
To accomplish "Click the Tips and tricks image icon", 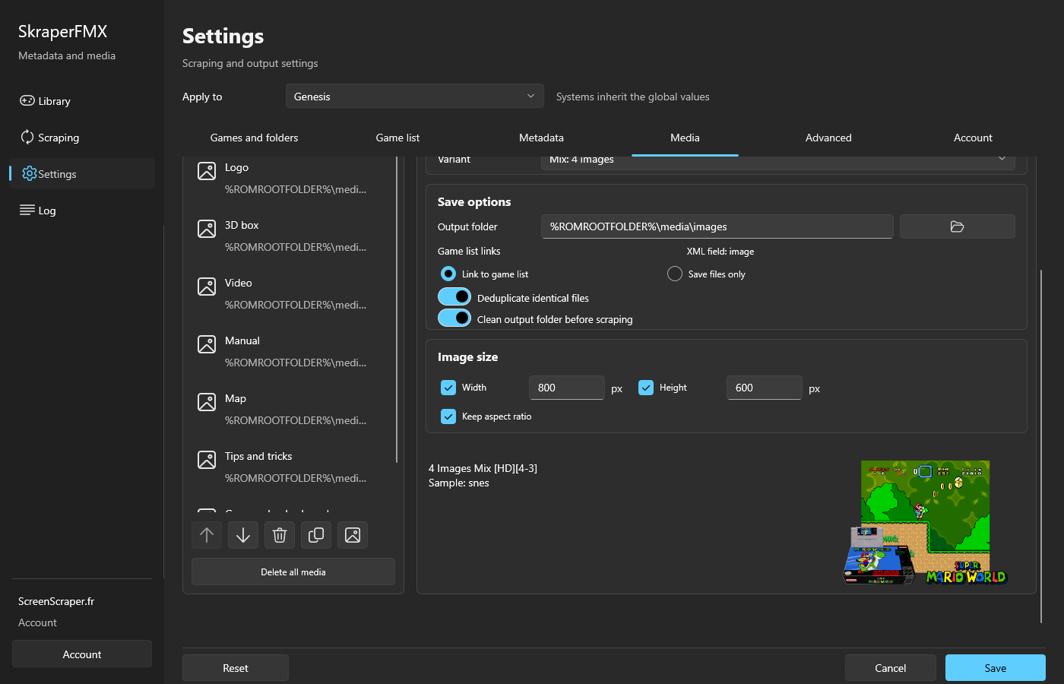I will [207, 460].
